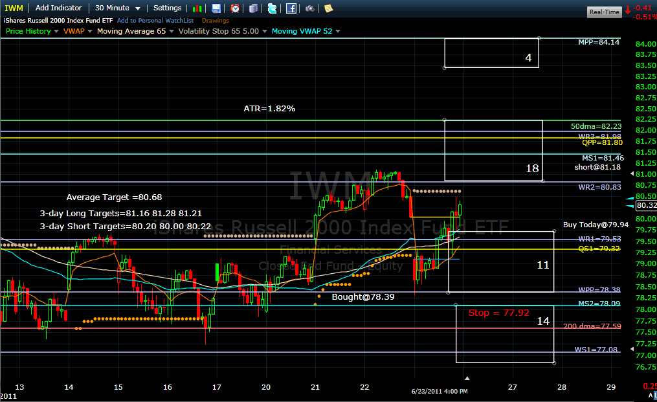Click the white triangle time marker above date

[x=467, y=378]
